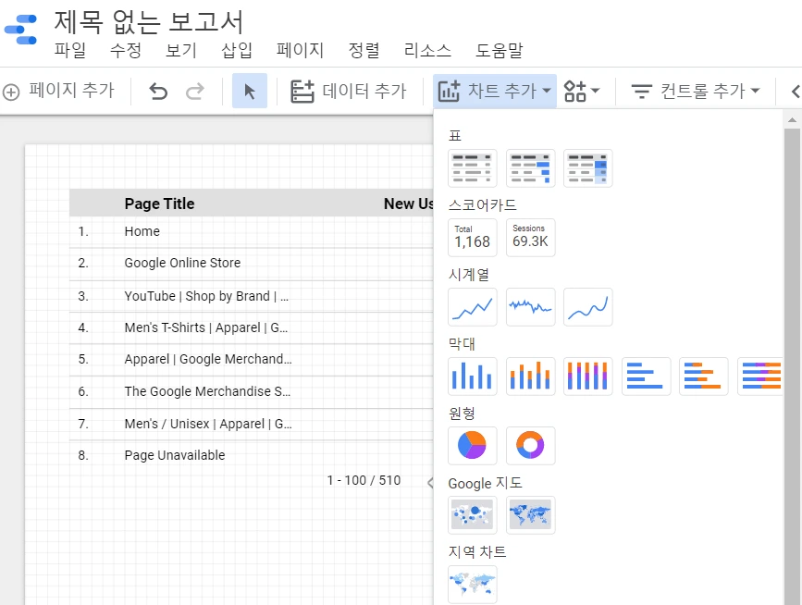
Task: Click the Page Title column header
Action: click(x=160, y=204)
